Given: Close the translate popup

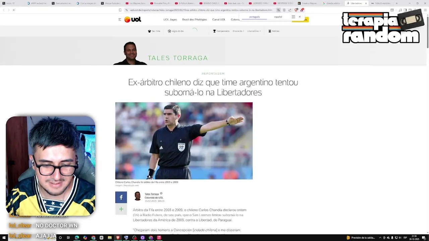Looking at the screenshot, I should click(300, 17).
